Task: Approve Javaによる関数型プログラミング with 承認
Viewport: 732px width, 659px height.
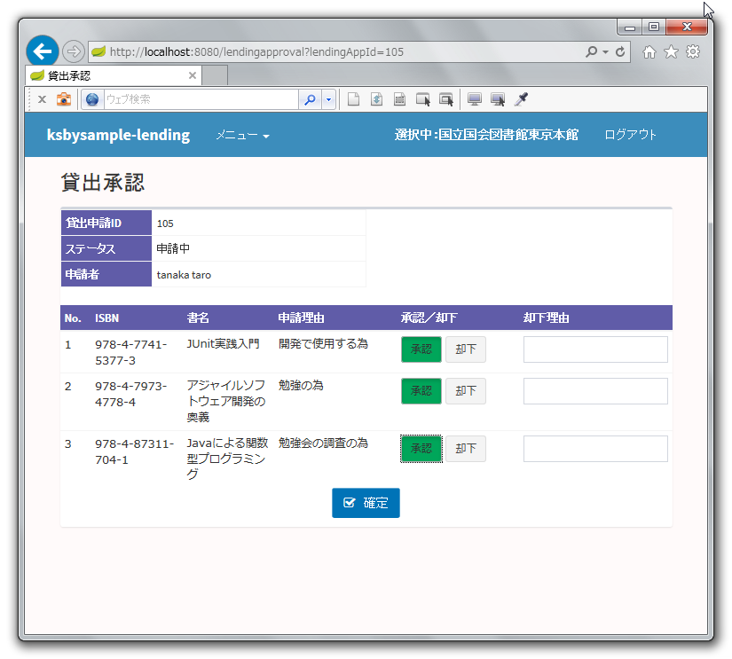Action: click(x=421, y=449)
